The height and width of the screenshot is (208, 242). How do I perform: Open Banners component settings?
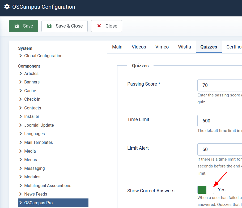click(32, 82)
